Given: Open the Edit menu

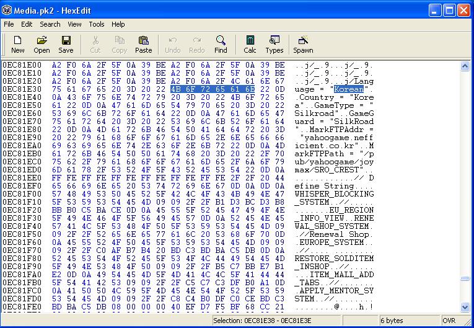Looking at the screenshot, I should (27, 24).
